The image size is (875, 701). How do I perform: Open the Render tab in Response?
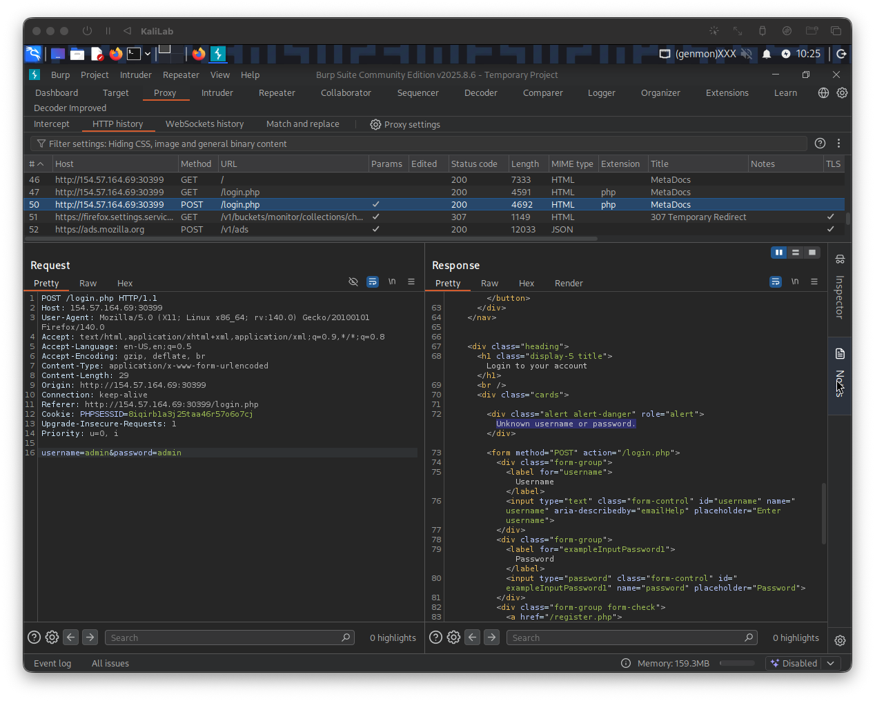(569, 284)
